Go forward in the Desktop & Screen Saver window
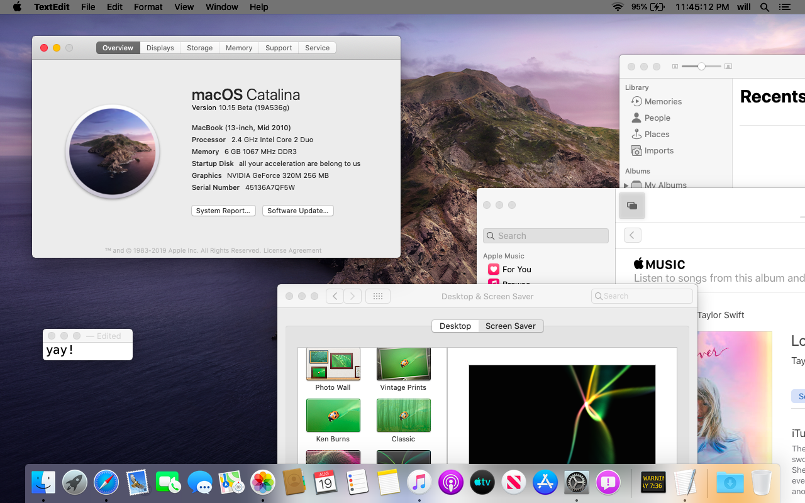Screen dimensions: 805x503 [x=353, y=296]
